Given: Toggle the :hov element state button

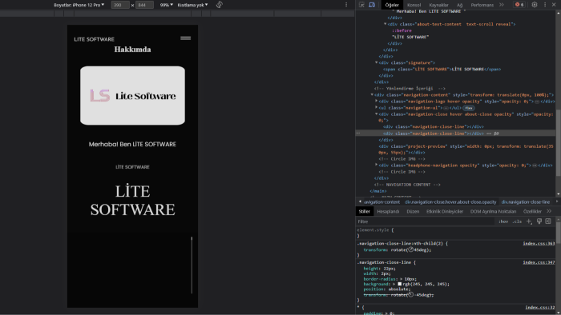Looking at the screenshot, I should 503,221.
